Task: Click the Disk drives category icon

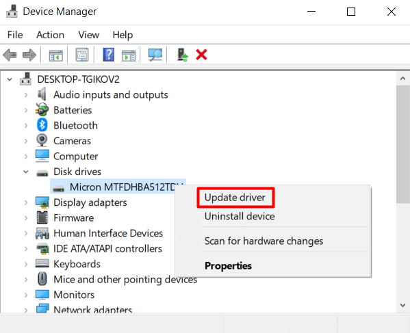Action: [42, 172]
